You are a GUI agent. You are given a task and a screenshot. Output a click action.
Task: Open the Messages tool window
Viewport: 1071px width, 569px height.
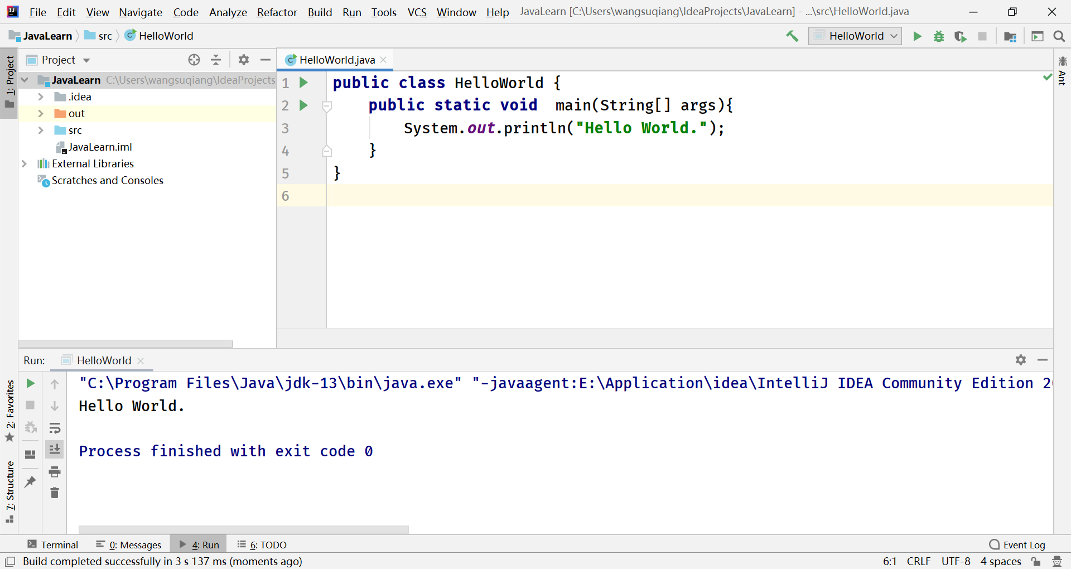click(129, 544)
